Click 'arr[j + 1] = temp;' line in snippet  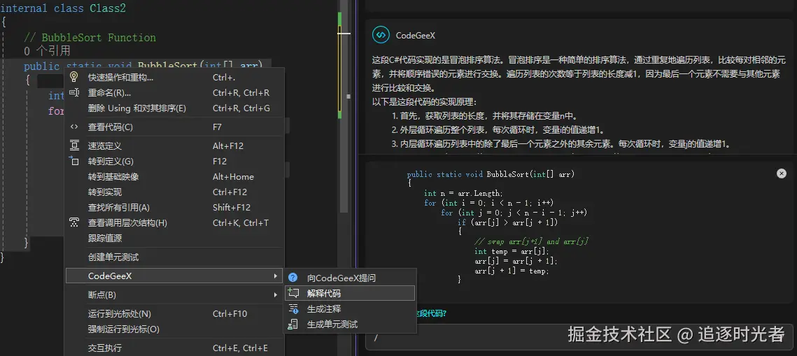[512, 271]
